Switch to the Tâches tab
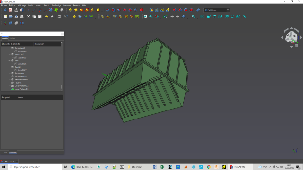Viewport: 303px width, 170px height. (12, 39)
